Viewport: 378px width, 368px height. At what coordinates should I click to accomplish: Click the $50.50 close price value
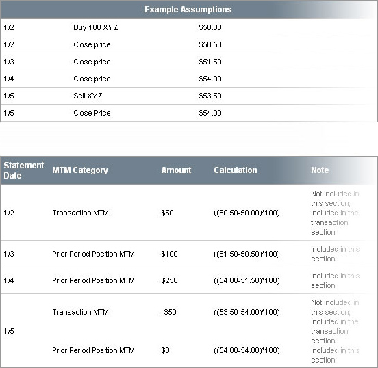point(210,44)
